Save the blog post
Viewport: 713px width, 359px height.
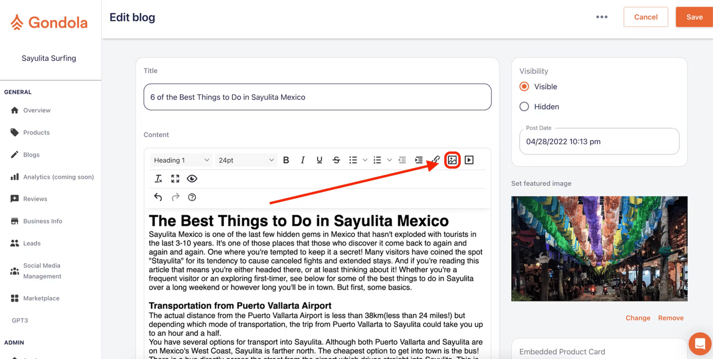click(694, 17)
